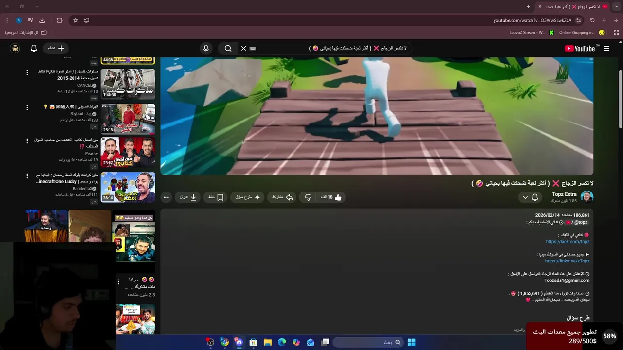Screen dimensions: 623x350
Task: Bookmark this page with the star icon
Action: 76,20
